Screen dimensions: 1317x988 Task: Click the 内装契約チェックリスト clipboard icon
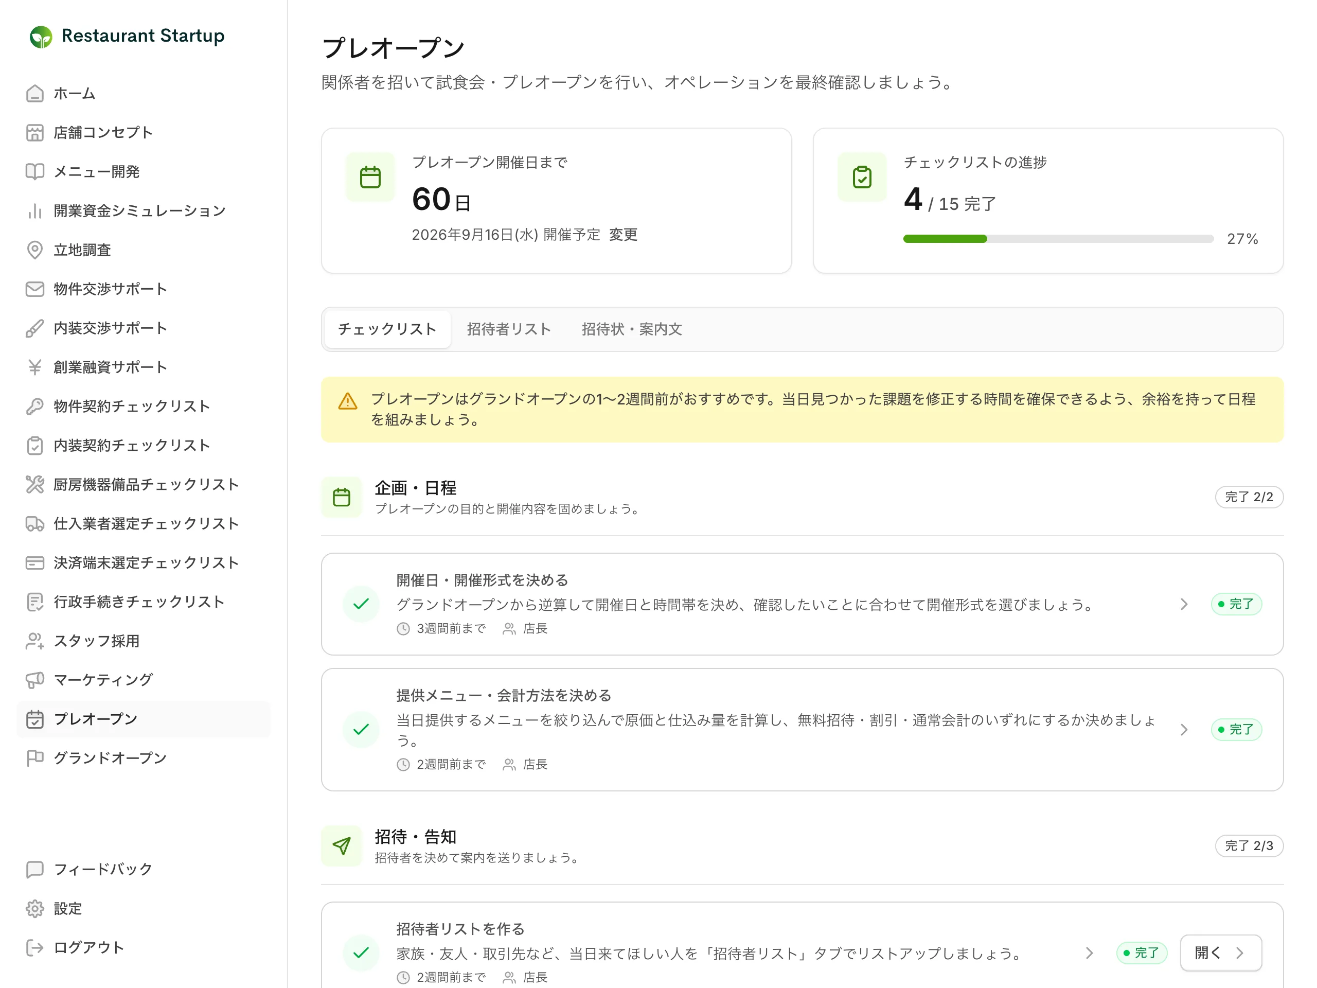click(x=35, y=446)
